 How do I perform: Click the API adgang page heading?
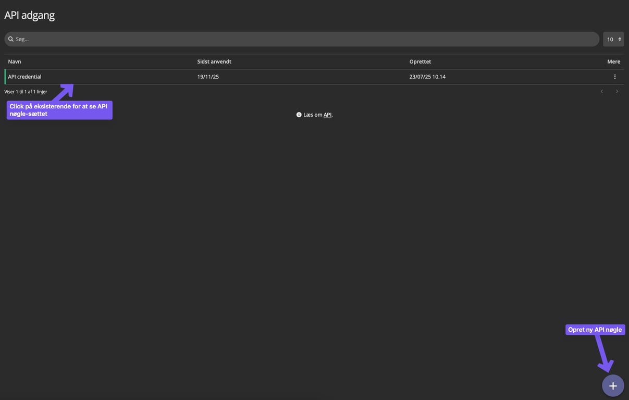tap(30, 15)
